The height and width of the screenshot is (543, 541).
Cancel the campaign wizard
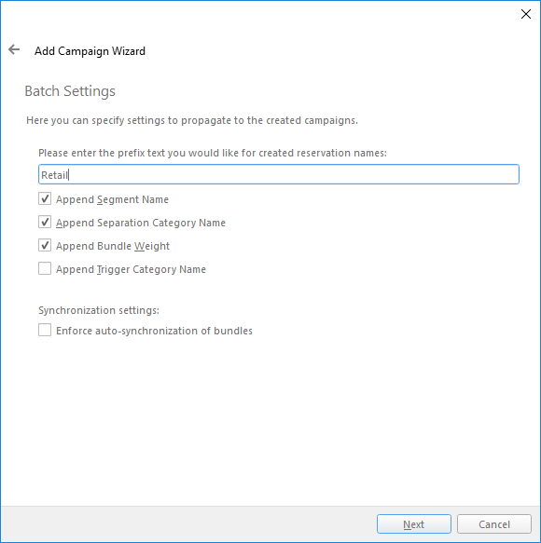493,524
